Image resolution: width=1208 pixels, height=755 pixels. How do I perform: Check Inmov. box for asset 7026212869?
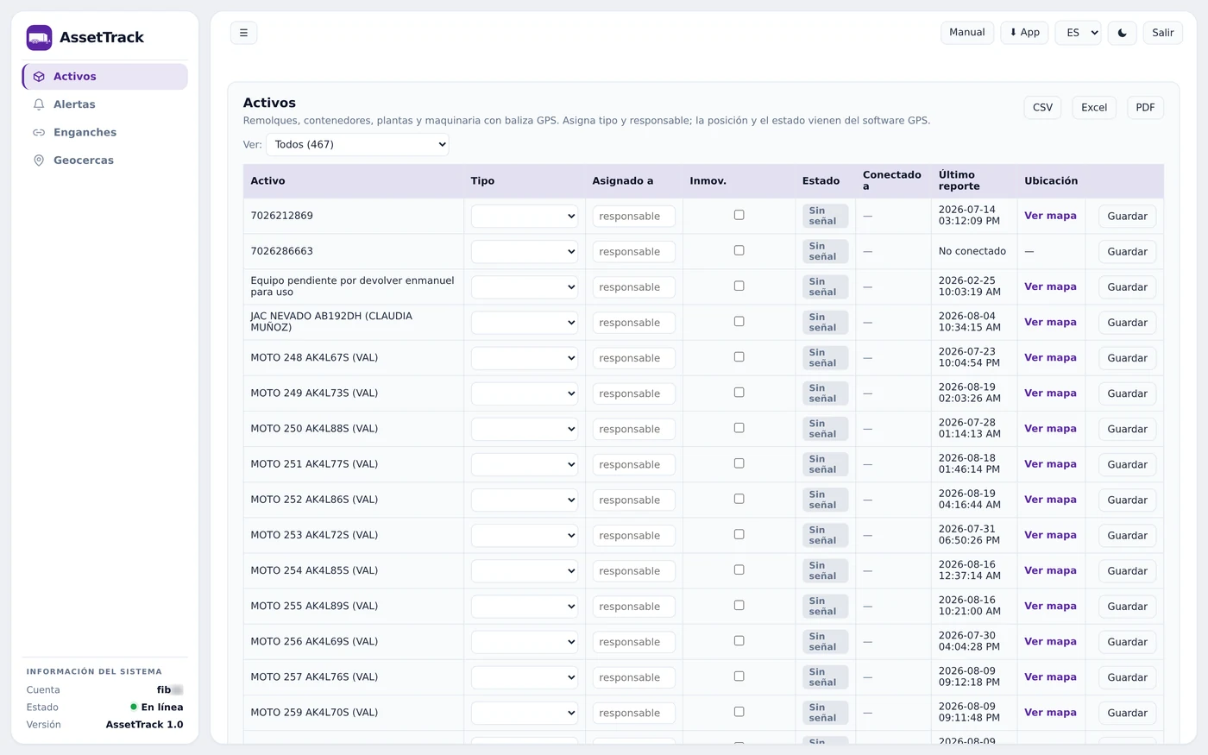coord(739,215)
